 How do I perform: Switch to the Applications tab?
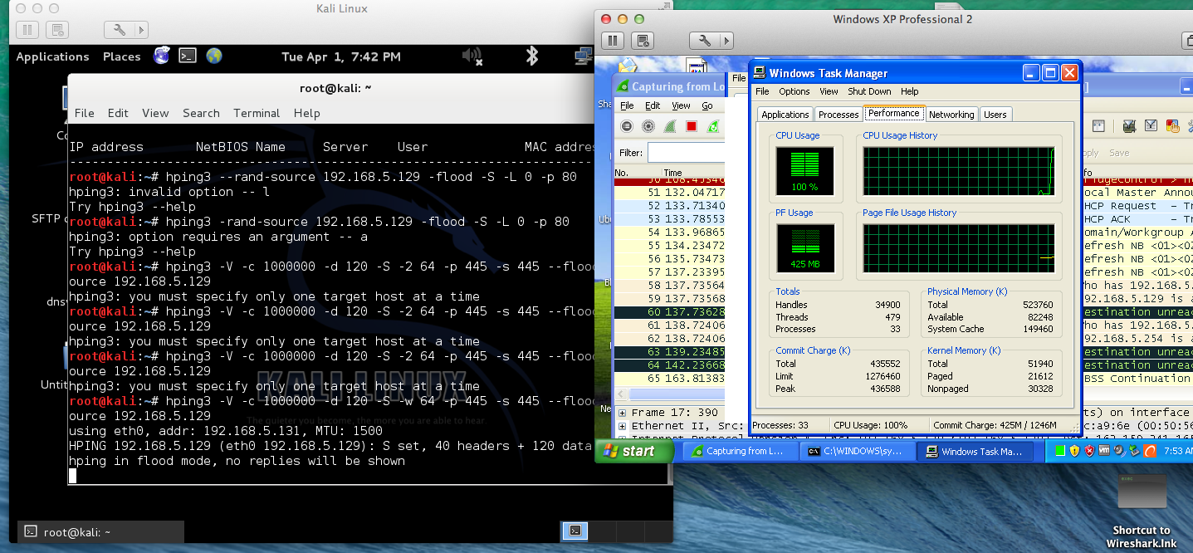tap(785, 115)
